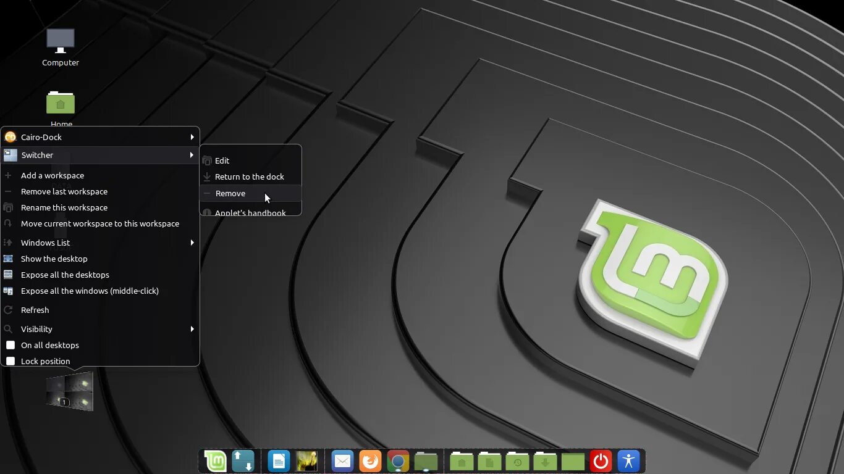
Task: Click the workspace switcher desklet thumbnail
Action: [70, 391]
